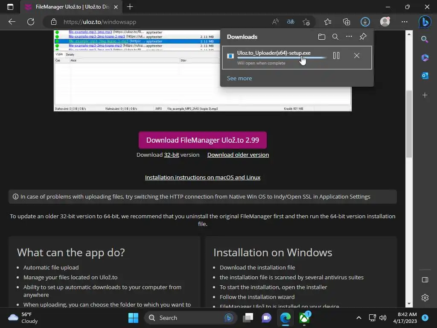Open downloads folder in Downloads panel
Screen dimensions: 437x328
pyautogui.click(x=322, y=37)
